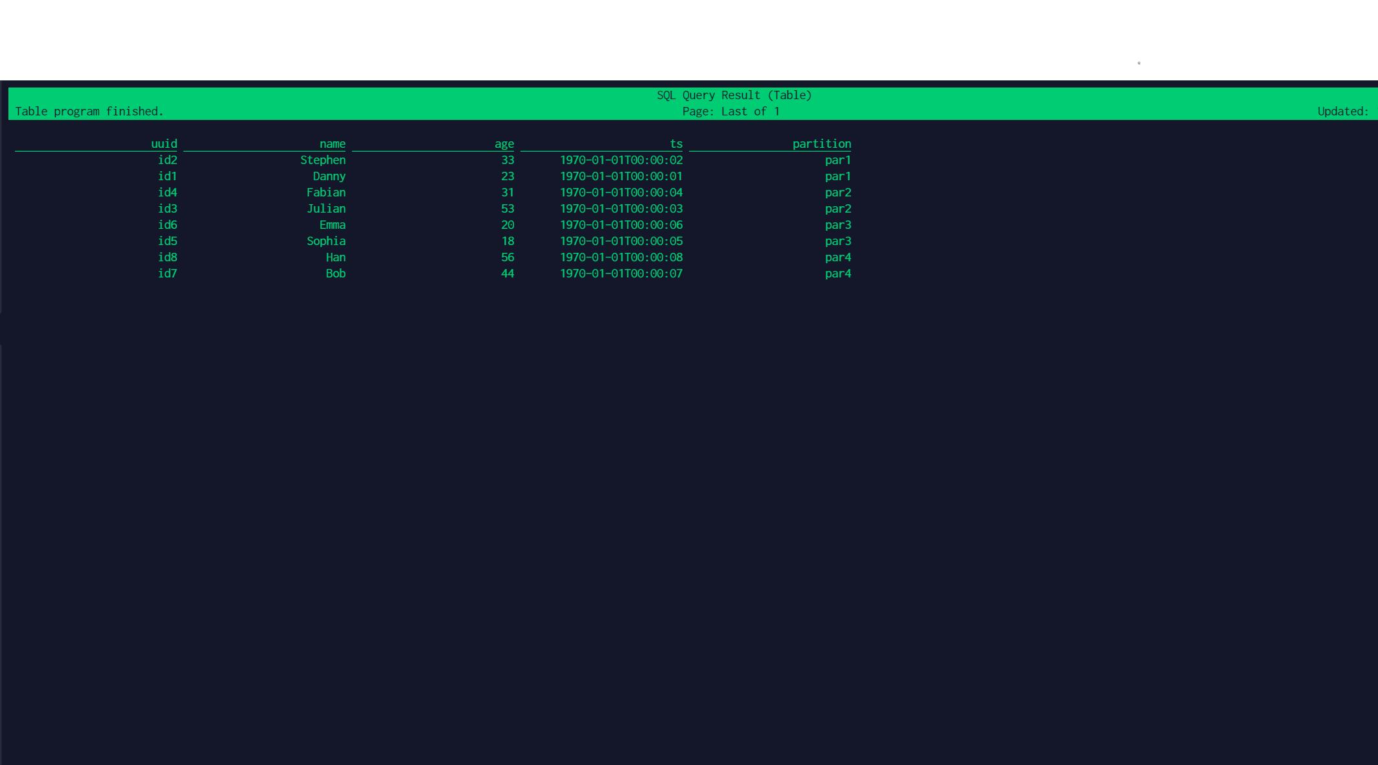Image resolution: width=1378 pixels, height=765 pixels.
Task: Click the SQL Query Result title
Action: [734, 95]
